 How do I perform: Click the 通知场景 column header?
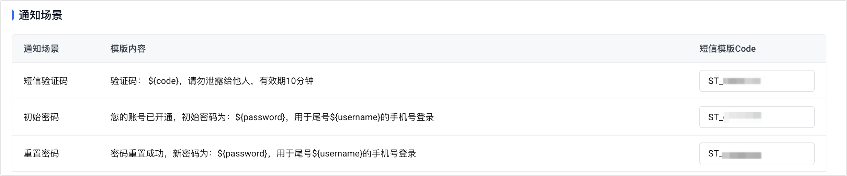click(x=41, y=49)
